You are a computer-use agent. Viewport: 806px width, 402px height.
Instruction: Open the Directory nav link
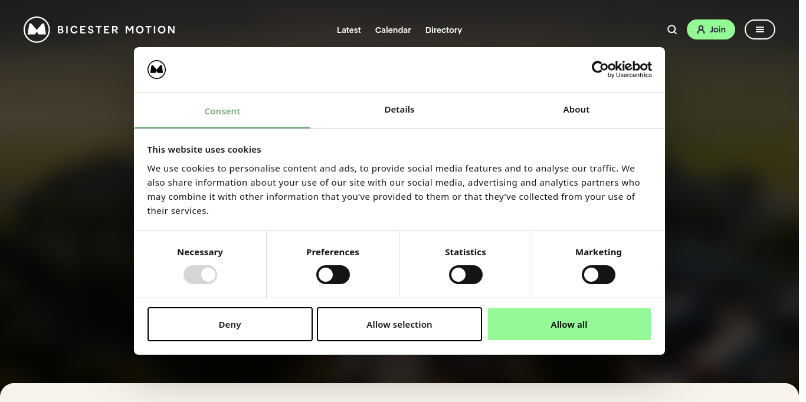[x=444, y=30]
